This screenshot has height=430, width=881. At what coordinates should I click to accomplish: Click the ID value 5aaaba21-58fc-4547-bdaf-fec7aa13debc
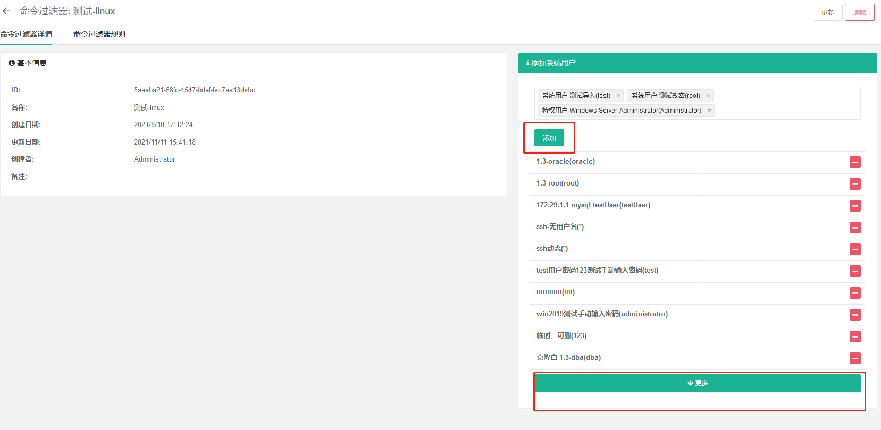195,90
